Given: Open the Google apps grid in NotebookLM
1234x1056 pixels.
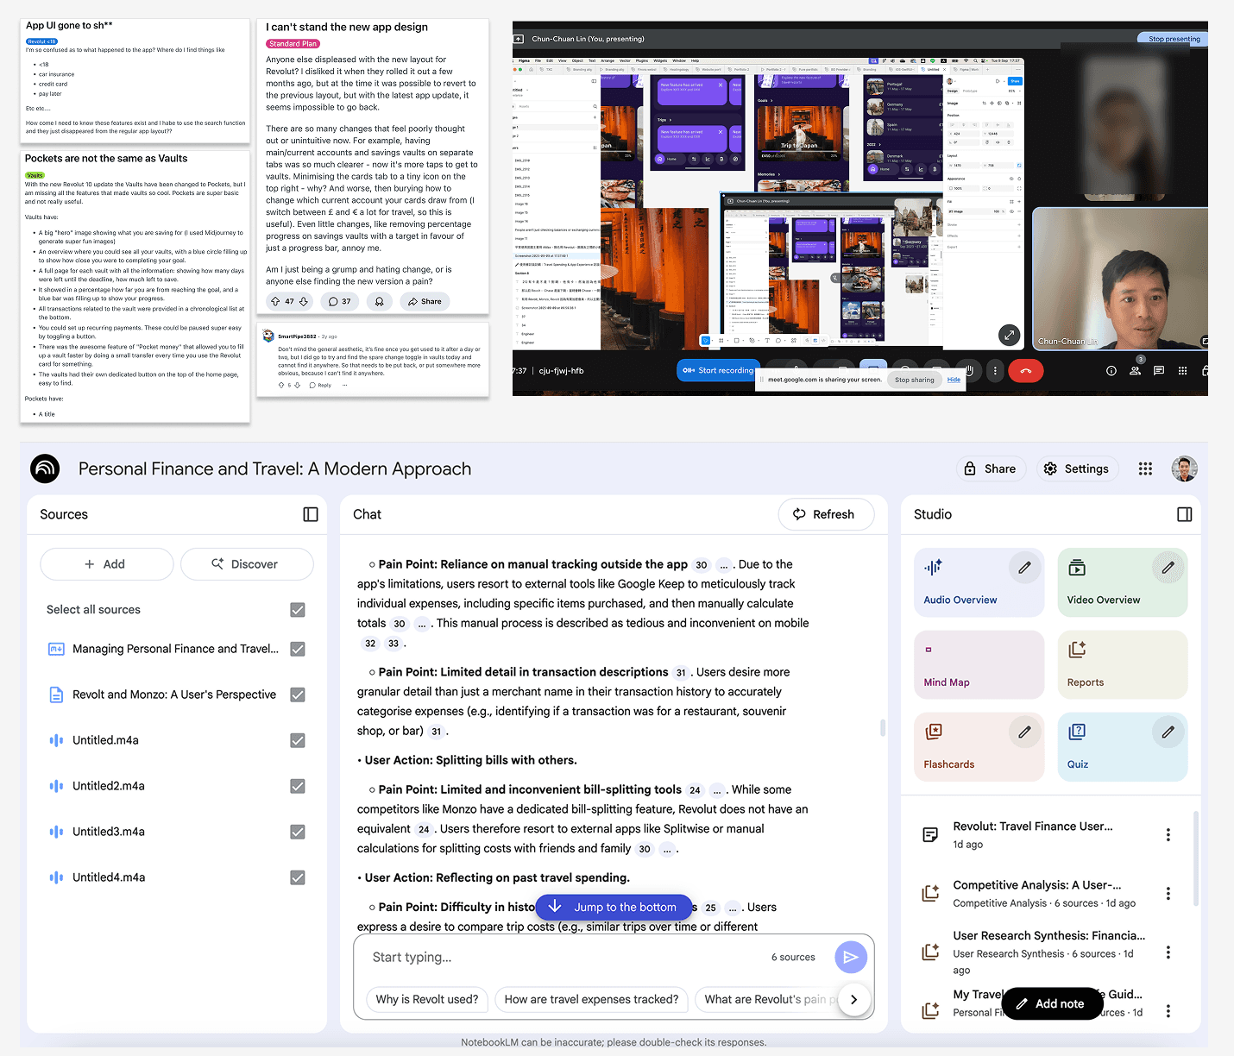Looking at the screenshot, I should point(1145,468).
